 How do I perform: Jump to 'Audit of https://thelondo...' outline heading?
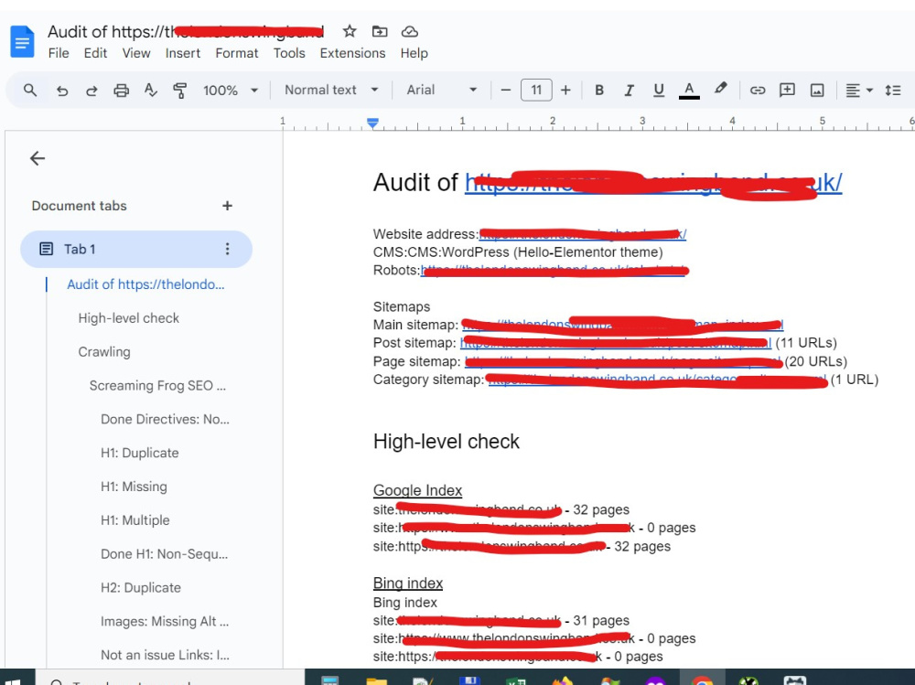(145, 284)
